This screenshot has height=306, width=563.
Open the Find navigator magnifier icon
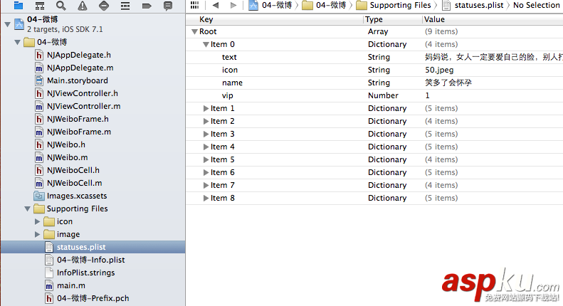point(61,6)
